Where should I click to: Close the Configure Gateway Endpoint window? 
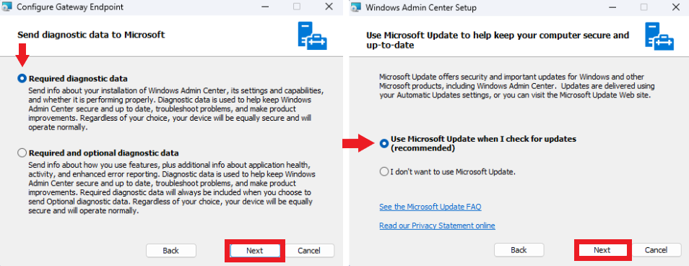tap(329, 7)
